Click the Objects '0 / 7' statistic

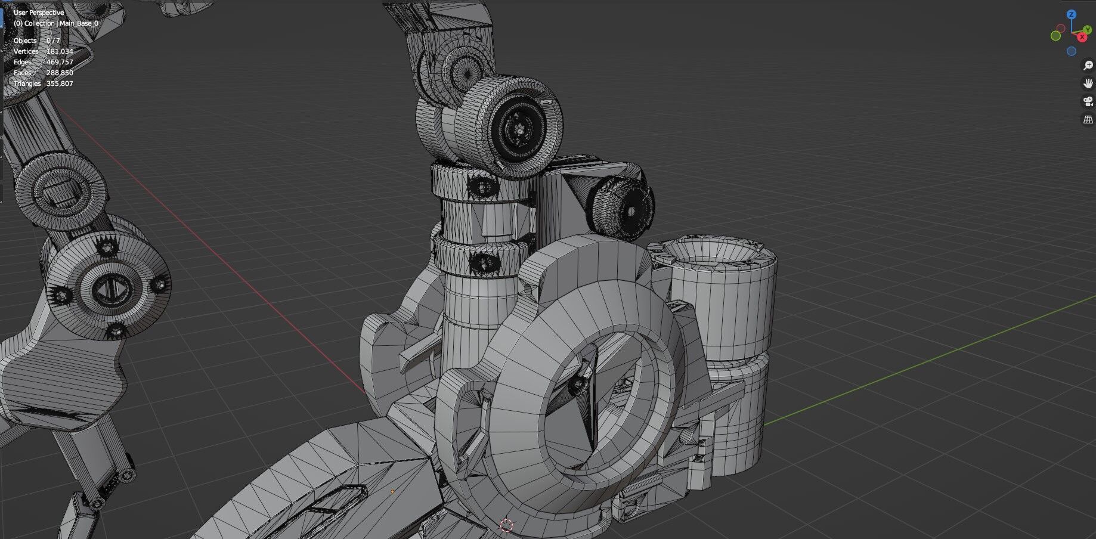pos(53,41)
